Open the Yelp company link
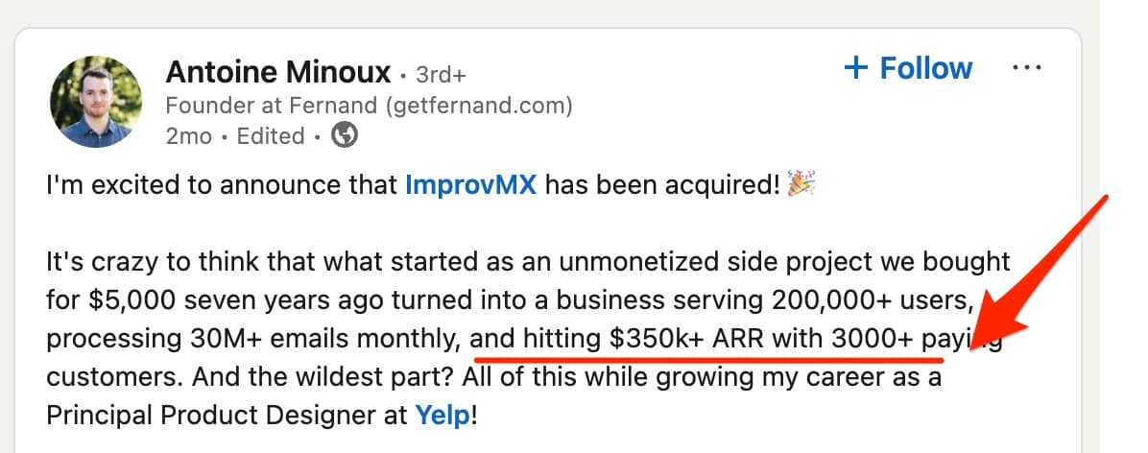Image resolution: width=1148 pixels, height=453 pixels. 442,416
